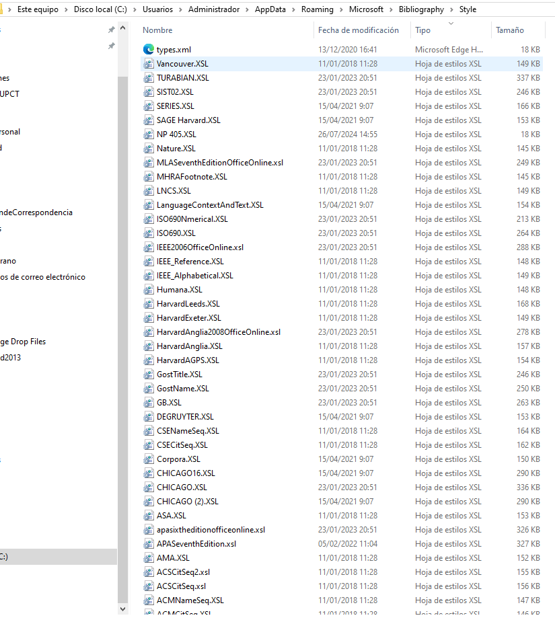Image resolution: width=555 pixels, height=626 pixels.
Task: Select the CHICAGO (2).XSL file name
Action: [188, 502]
